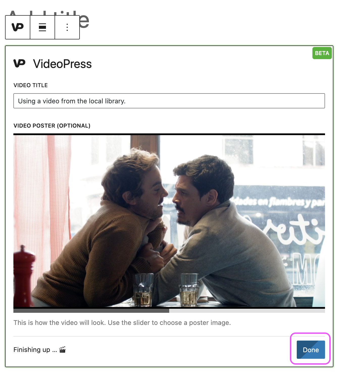Click the green BETA badge
Viewport: 347px width, 381px height.
click(x=322, y=53)
